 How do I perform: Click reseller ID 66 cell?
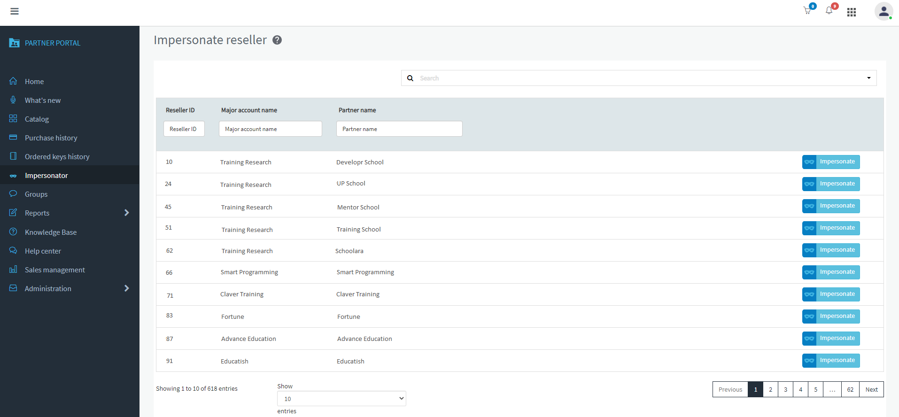pos(169,272)
